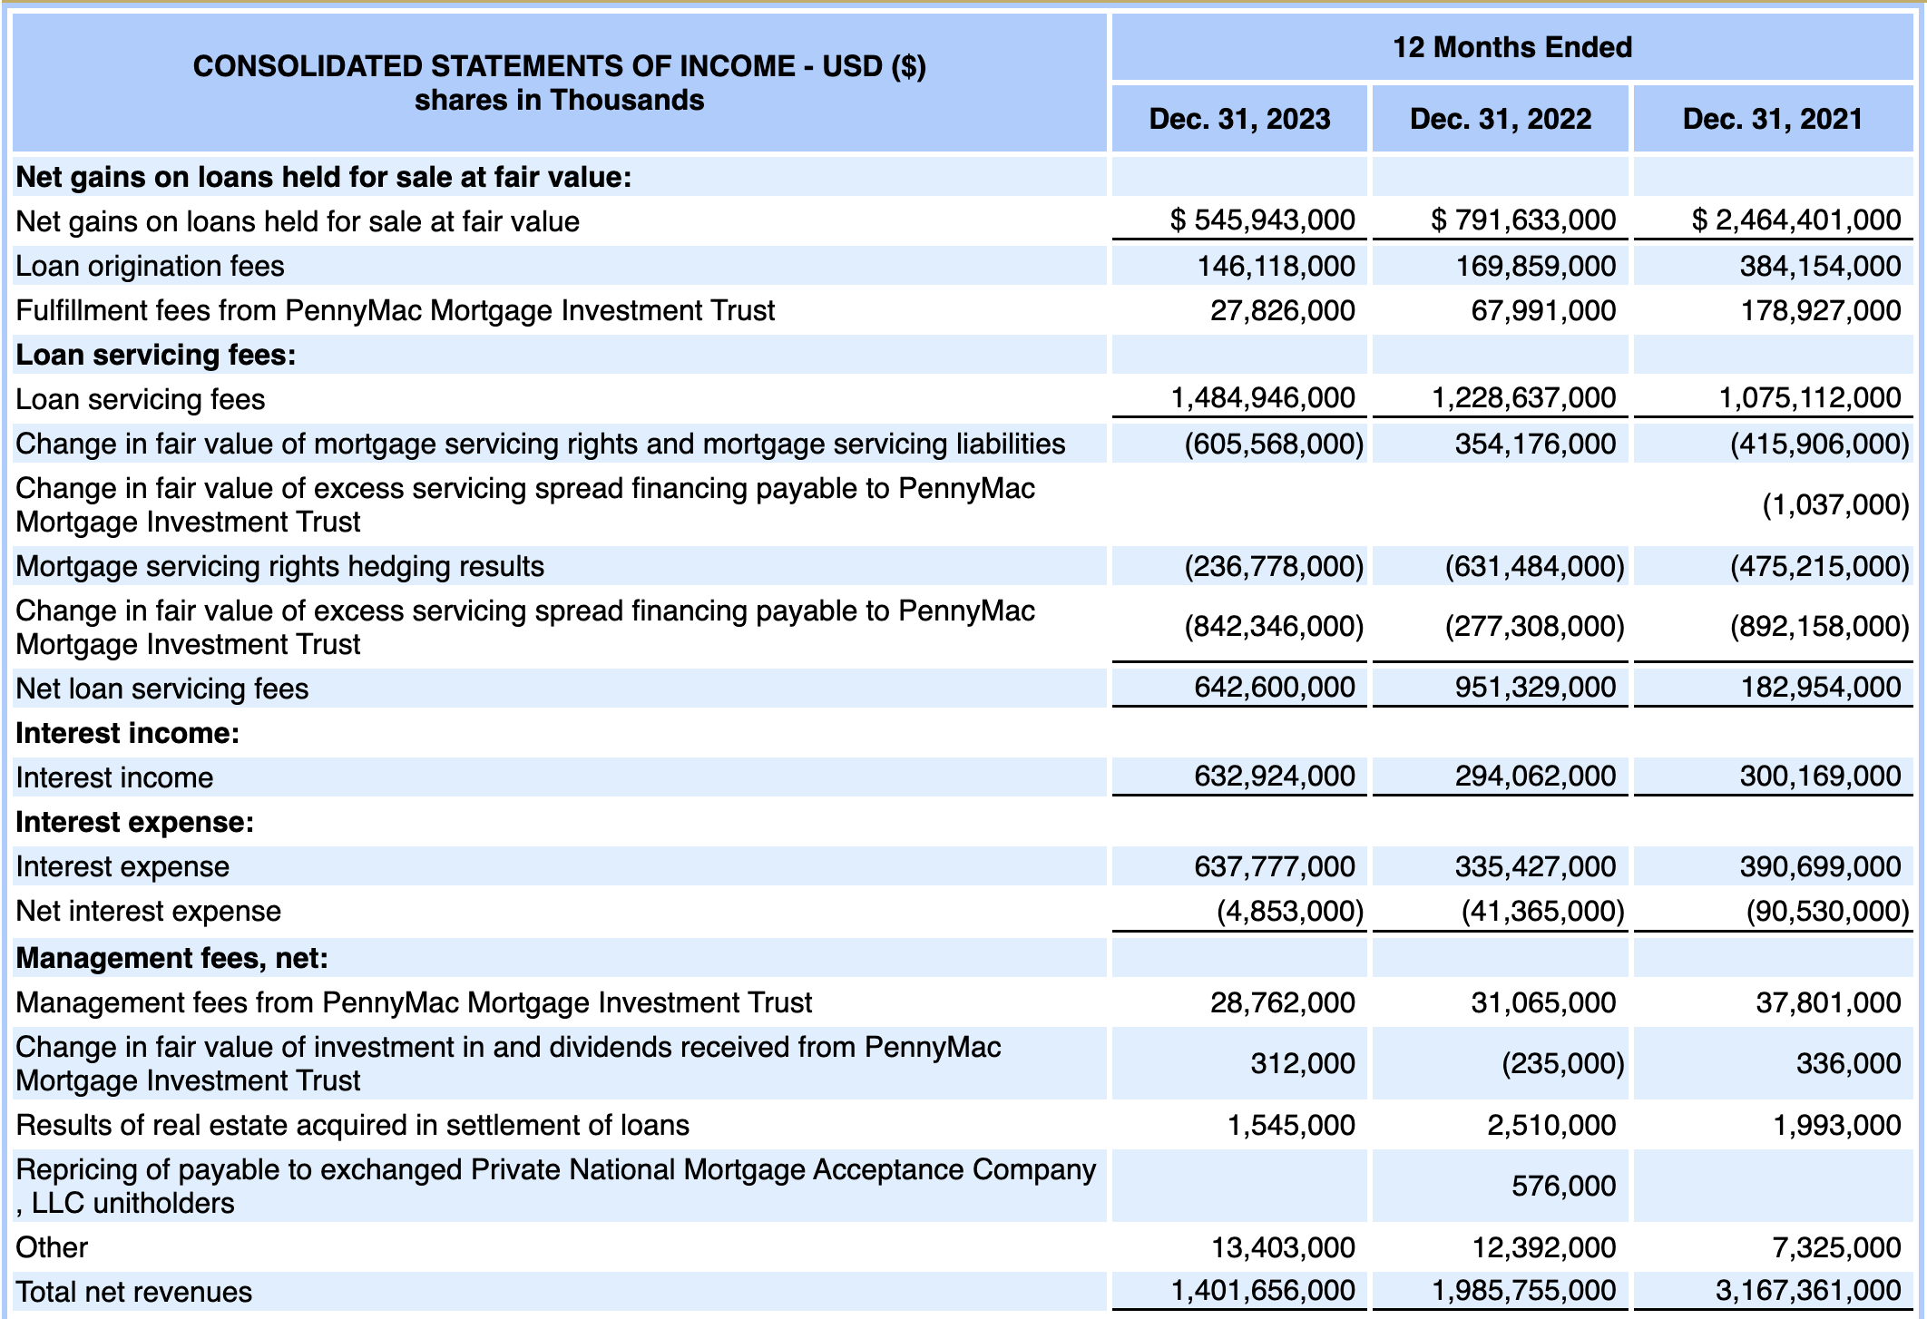Click the 'Management fees, net:' heading

[172, 958]
